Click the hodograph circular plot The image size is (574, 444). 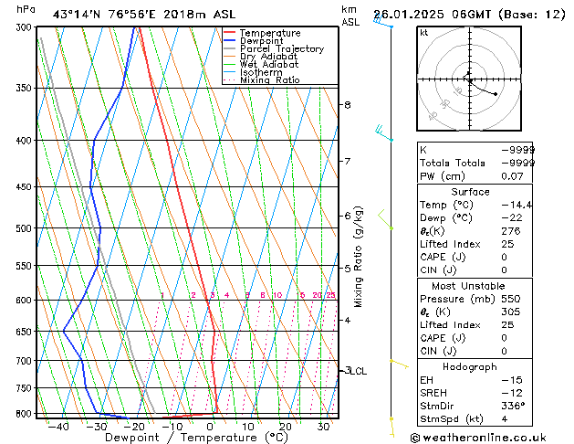469,80
